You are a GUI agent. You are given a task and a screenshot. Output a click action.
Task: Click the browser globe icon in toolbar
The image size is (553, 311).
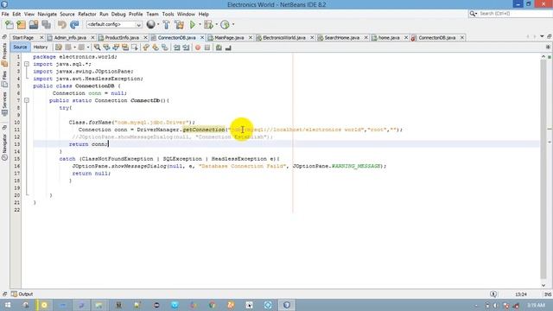[x=151, y=24]
